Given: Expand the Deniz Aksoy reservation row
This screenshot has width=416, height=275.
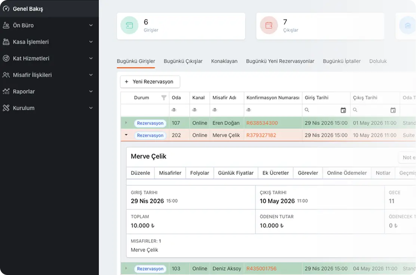Looking at the screenshot, I should 126,268.
